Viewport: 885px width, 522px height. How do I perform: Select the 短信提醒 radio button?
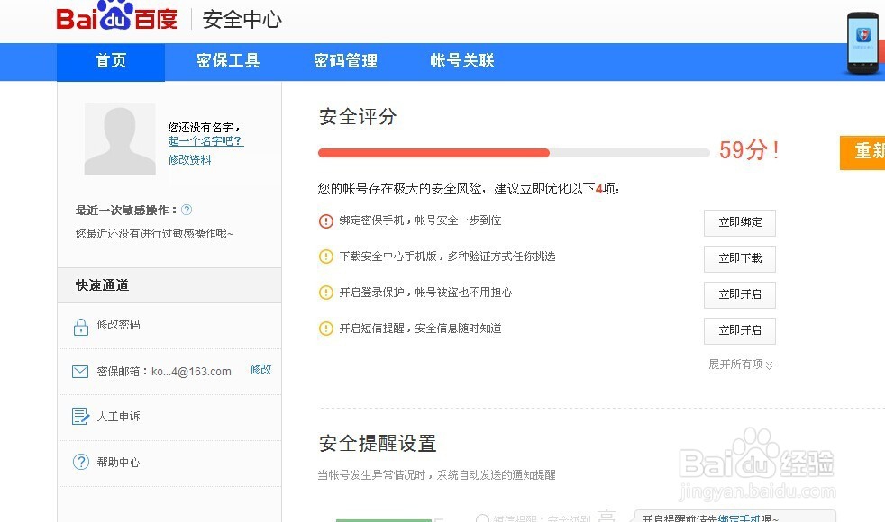click(x=482, y=518)
